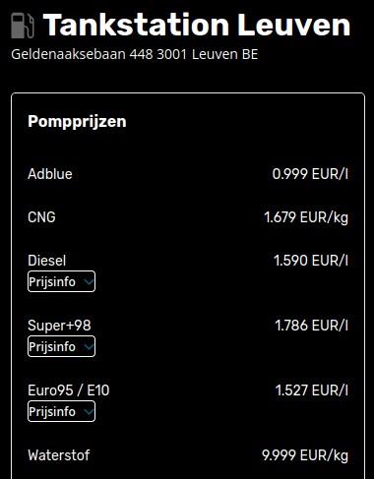Select the Waterstof fuel label
Image resolution: width=374 pixels, height=479 pixels.
pyautogui.click(x=59, y=455)
